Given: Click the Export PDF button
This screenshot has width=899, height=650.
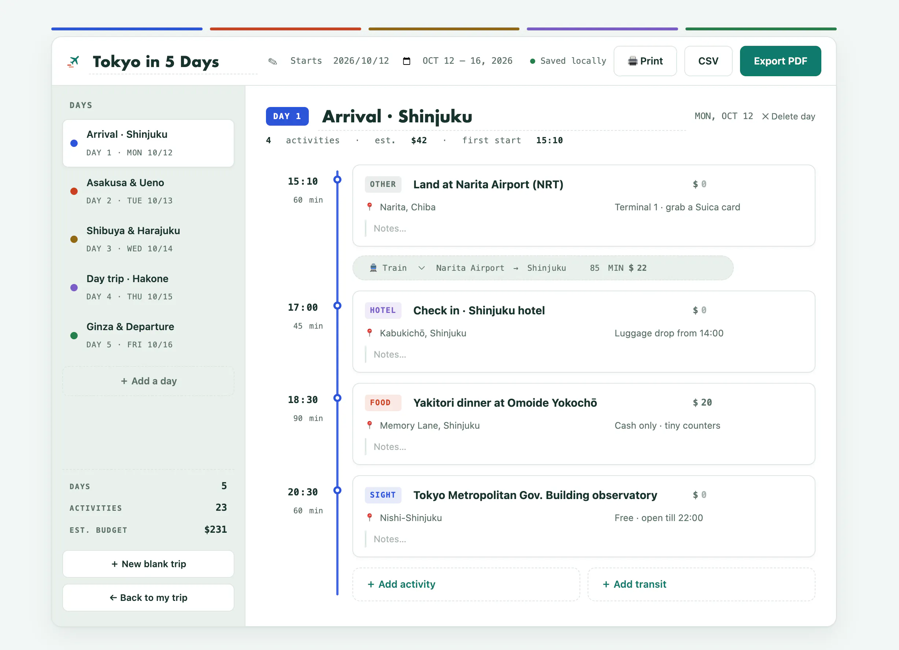Looking at the screenshot, I should point(780,61).
